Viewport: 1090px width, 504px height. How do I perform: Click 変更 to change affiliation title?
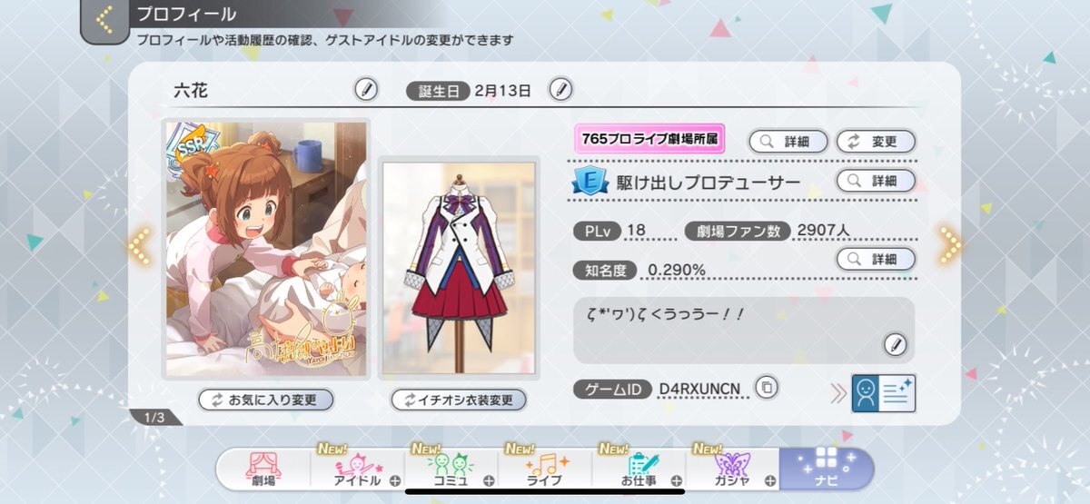click(x=876, y=142)
